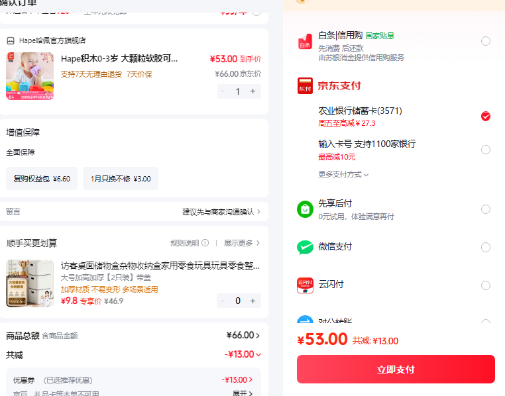
Task: Expand 商品总额 ¥66.00 details arrow
Action: (258, 336)
